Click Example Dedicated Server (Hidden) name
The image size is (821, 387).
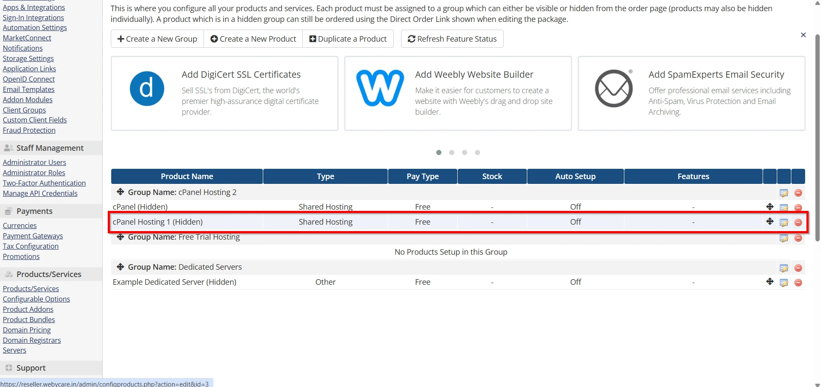174,282
